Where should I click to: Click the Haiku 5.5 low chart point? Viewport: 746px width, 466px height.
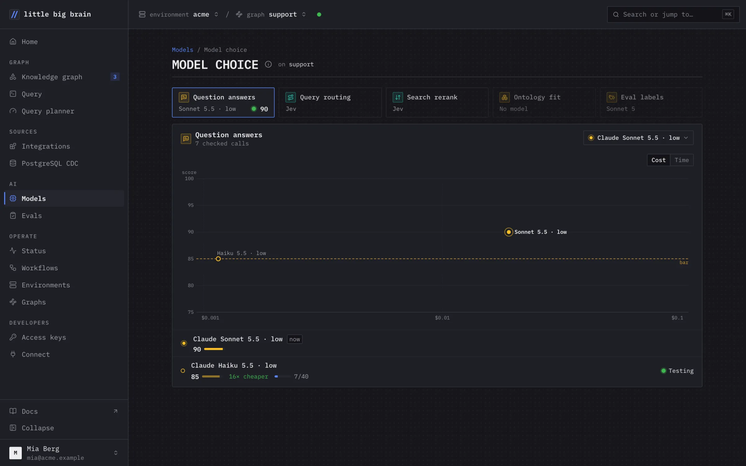(218, 259)
